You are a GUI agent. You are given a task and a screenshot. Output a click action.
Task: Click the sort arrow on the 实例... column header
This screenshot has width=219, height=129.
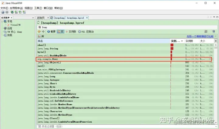[x=182, y=41]
